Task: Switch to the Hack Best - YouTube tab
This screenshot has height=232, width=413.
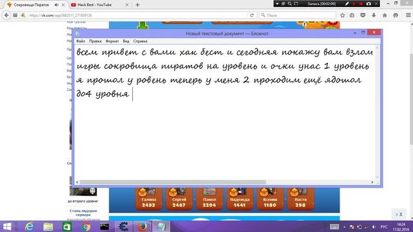Action: pos(95,5)
